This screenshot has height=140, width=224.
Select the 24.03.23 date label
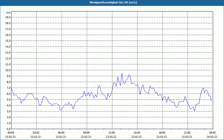212,137
